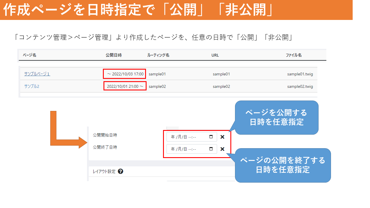Sort by the ページ名 column header
The width and height of the screenshot is (370, 208).
coord(29,55)
